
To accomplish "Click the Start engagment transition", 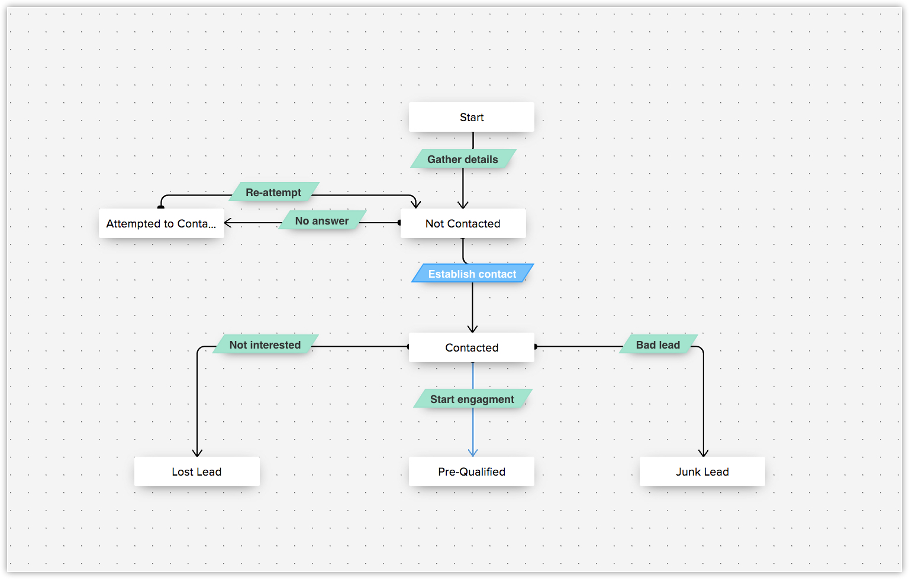I will [472, 399].
